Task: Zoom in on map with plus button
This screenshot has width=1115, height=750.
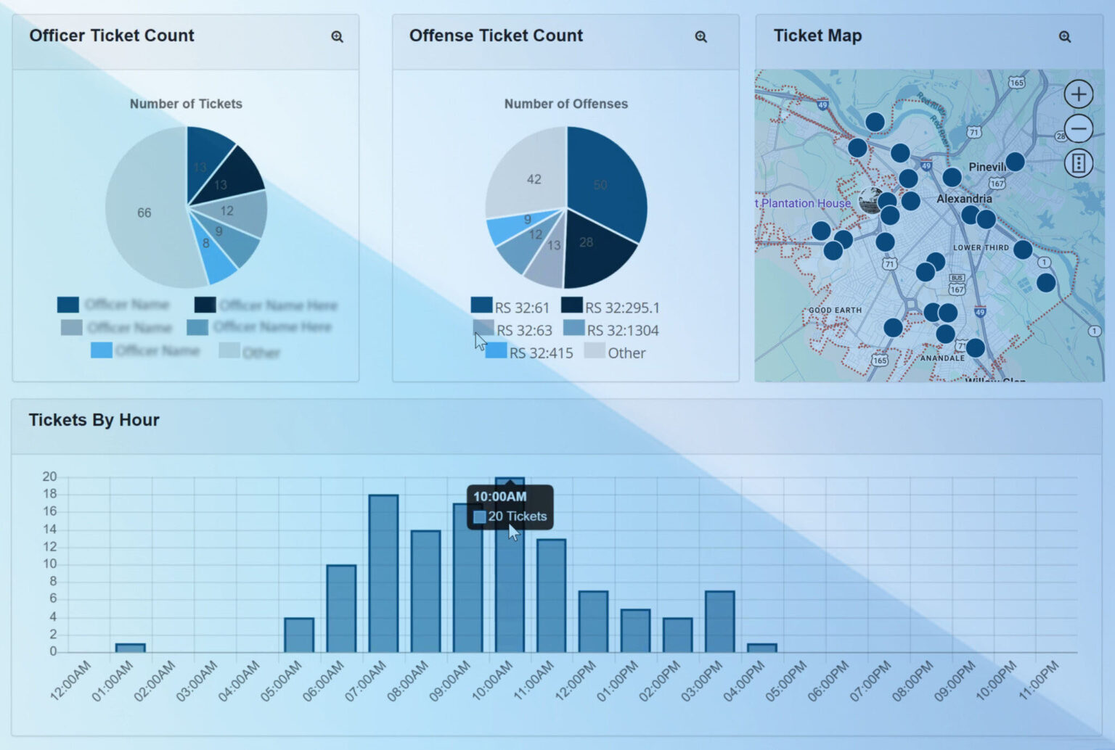Action: 1079,94
